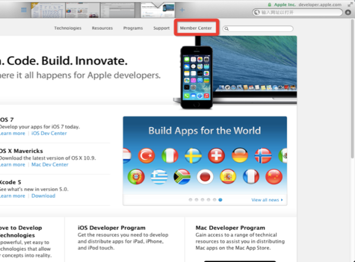355x262 pixels.
Task: Click the Xcode 5 Download link
Action: click(x=43, y=196)
